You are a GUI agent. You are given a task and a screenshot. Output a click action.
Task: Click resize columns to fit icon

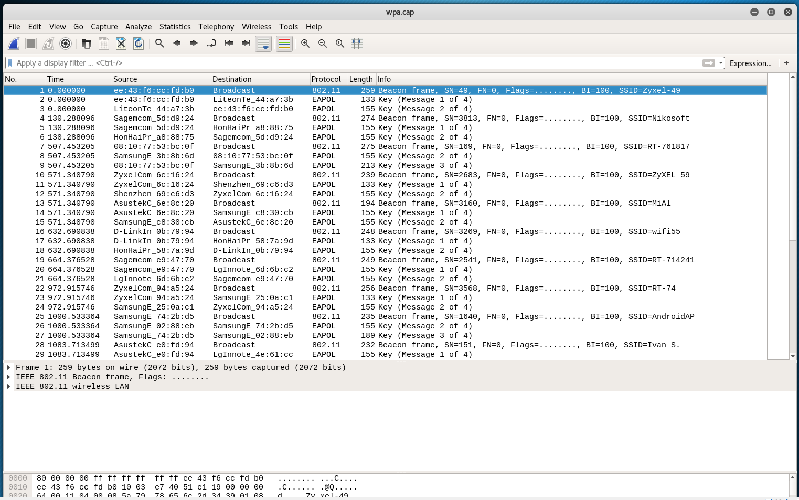357,44
